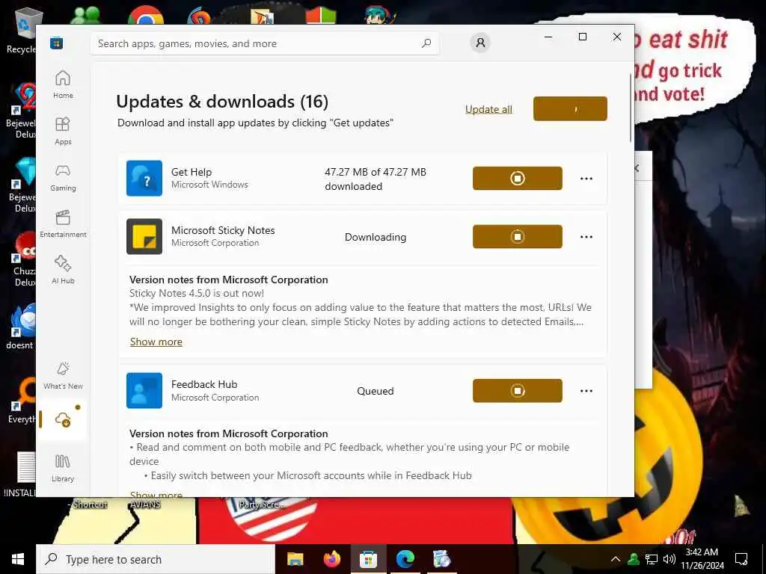This screenshot has width=766, height=574.
Task: Click the search magnifier icon in the Store
Action: click(426, 43)
